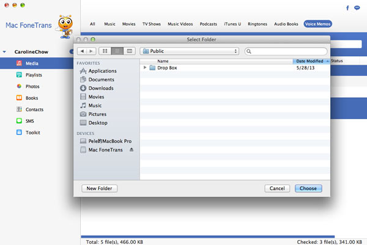Click the Checked files status text
This screenshot has height=245, width=367.
click(329, 242)
